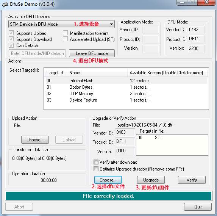This screenshot has width=217, height=216.
Task: Click the Target Id column header
Action: [x=56, y=72]
